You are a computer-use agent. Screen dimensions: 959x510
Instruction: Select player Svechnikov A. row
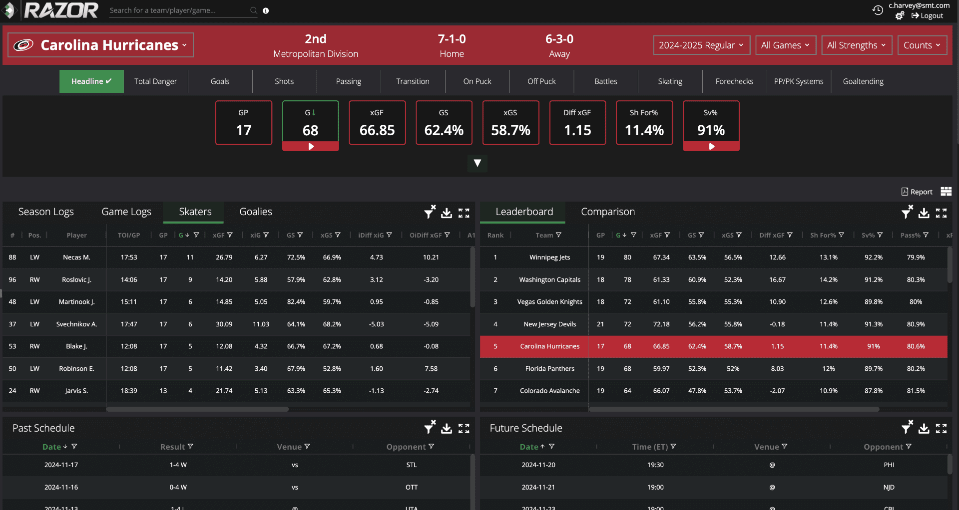coord(236,324)
